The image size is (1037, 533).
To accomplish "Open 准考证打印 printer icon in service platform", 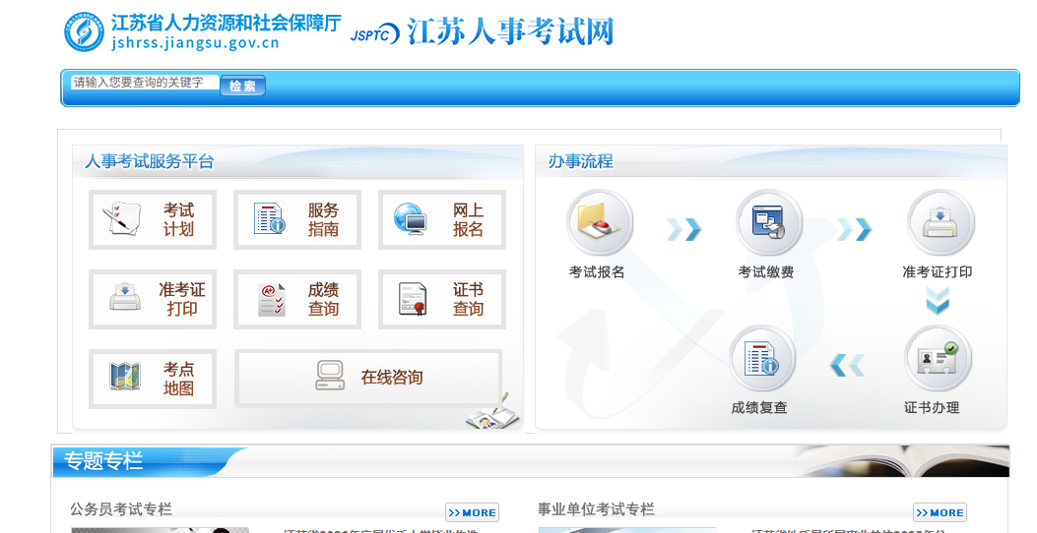I will 124,298.
